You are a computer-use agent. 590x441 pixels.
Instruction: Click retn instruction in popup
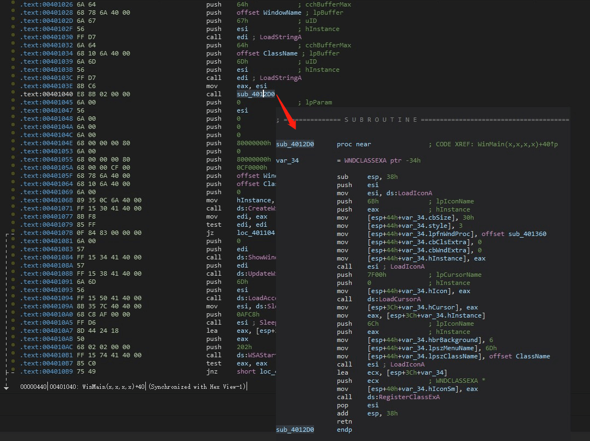tap(345, 421)
